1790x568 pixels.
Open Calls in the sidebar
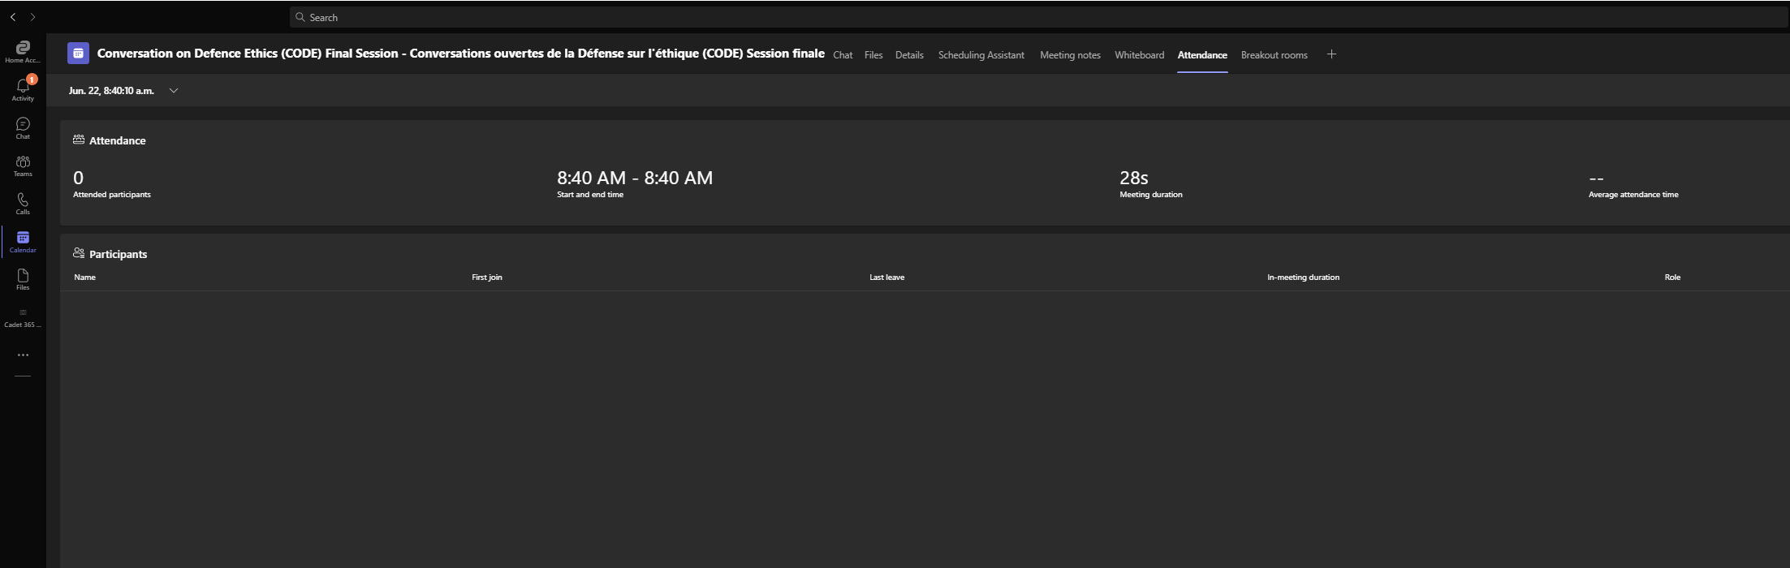click(23, 204)
